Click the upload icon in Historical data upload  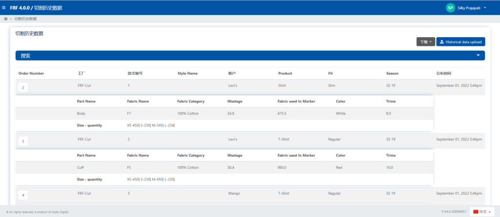[x=442, y=42]
